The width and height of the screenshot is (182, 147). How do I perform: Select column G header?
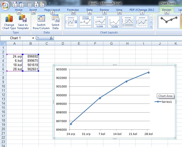click(111, 43)
